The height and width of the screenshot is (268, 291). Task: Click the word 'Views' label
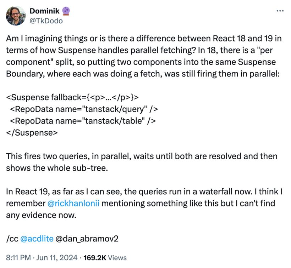(x=117, y=258)
